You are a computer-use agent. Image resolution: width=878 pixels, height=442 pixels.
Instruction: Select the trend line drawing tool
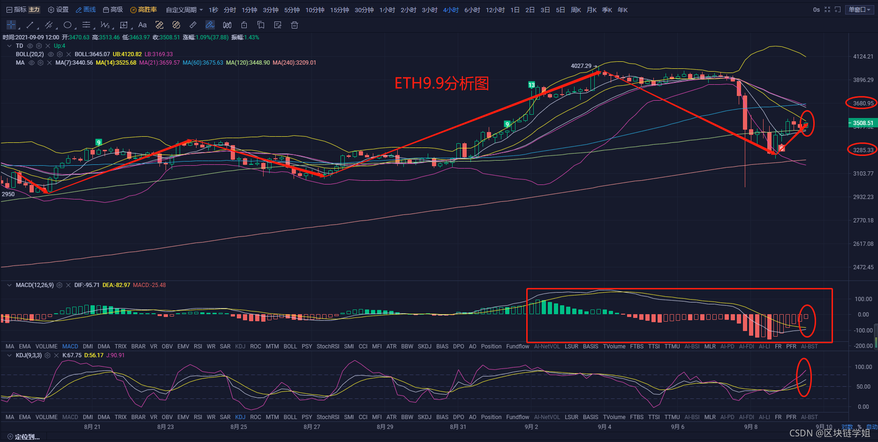30,25
